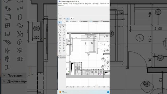
Task: Select the Wall tool
Action: (x=60, y=27)
